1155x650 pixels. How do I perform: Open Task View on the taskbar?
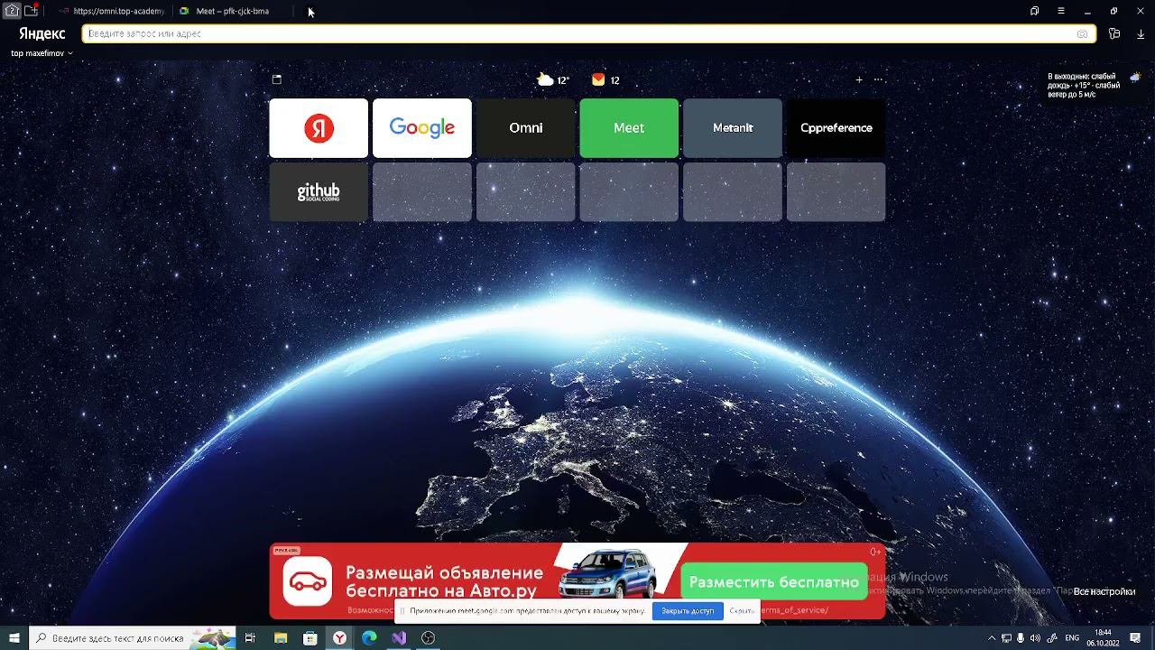250,638
